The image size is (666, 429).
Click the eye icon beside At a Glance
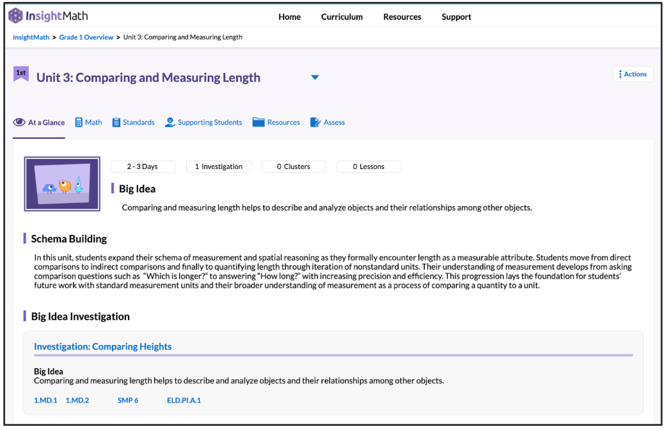19,122
